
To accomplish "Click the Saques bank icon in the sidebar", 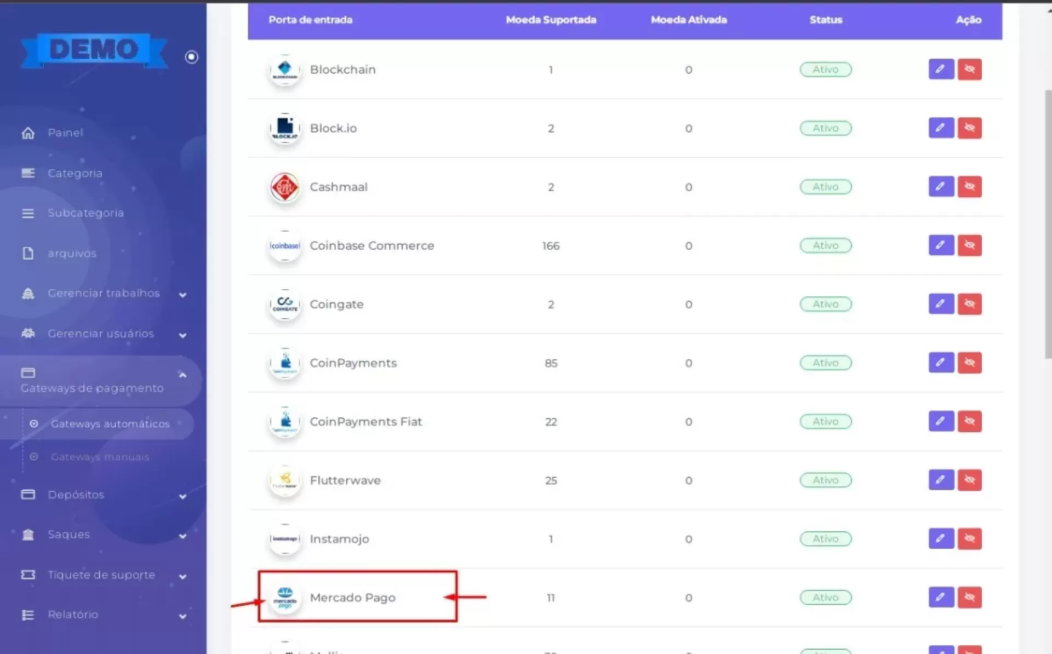I will (x=28, y=535).
